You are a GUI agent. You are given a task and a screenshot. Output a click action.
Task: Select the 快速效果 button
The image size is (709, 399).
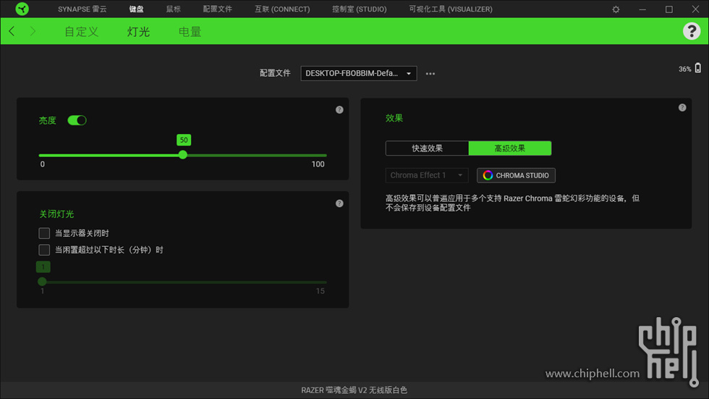pos(427,148)
